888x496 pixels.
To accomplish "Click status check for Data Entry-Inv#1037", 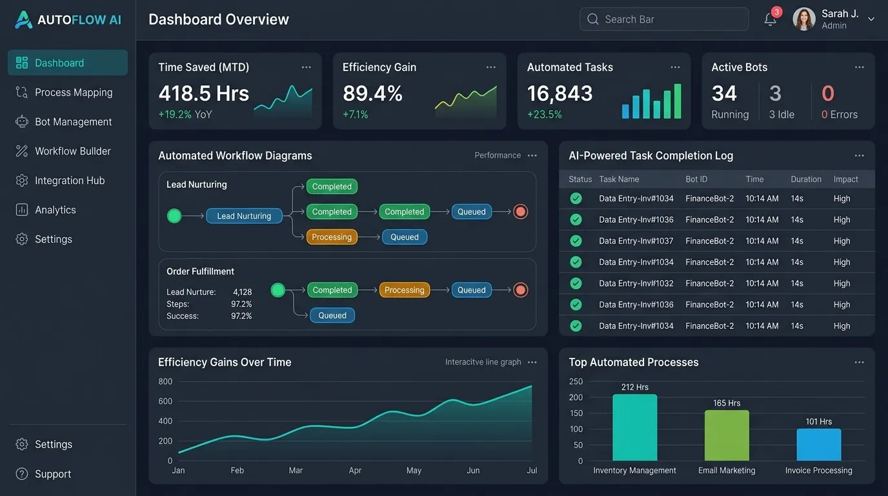I will click(x=576, y=241).
